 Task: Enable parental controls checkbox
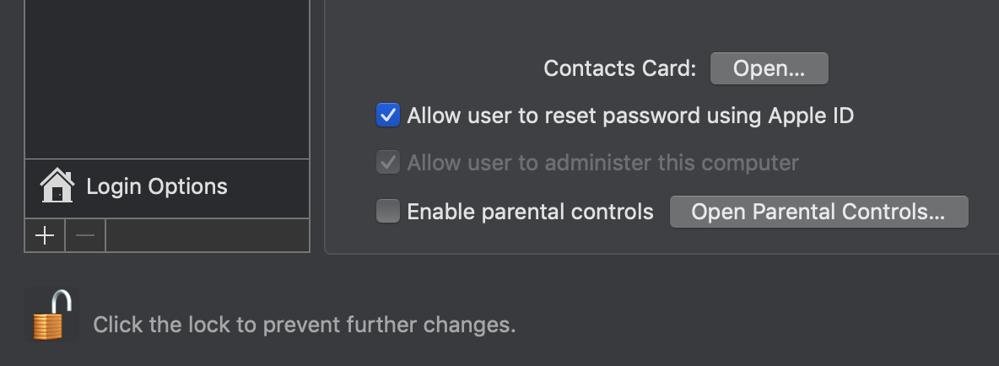click(387, 211)
